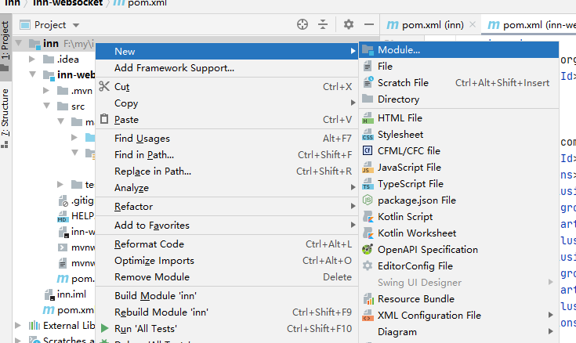Select File in New submenu
The height and width of the screenshot is (343, 576).
point(458,66)
